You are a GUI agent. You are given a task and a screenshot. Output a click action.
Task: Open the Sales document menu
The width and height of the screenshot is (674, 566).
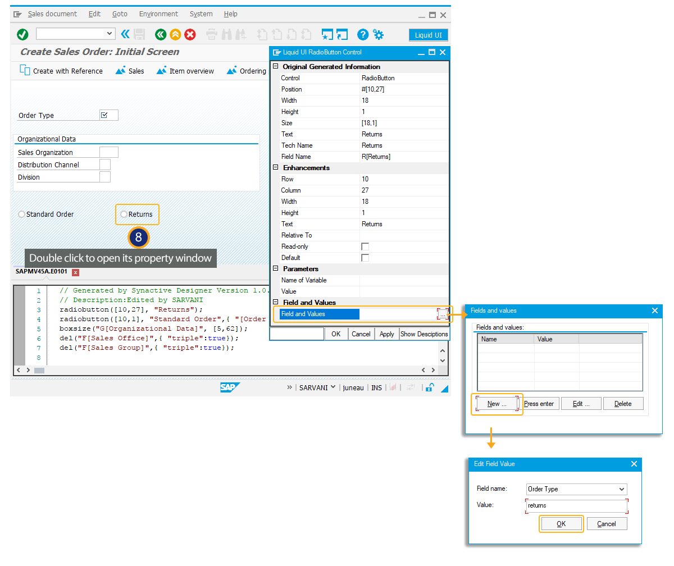tap(52, 14)
